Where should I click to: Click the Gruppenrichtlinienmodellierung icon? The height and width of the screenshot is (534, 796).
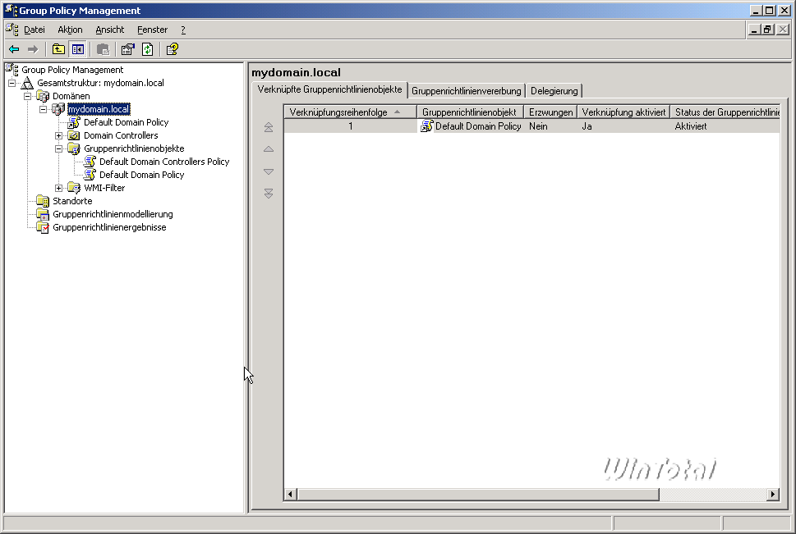point(44,214)
